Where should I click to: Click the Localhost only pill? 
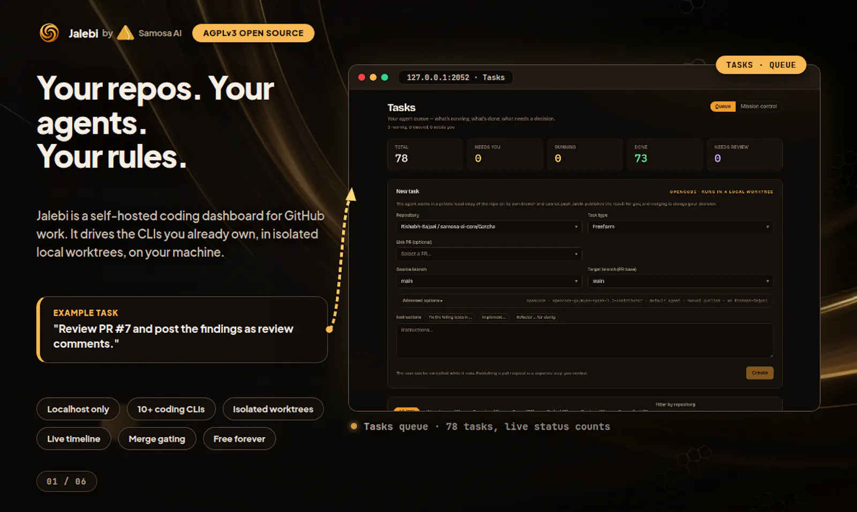[78, 409]
